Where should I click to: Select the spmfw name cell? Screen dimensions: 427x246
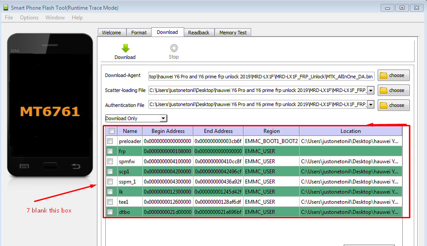click(130, 162)
